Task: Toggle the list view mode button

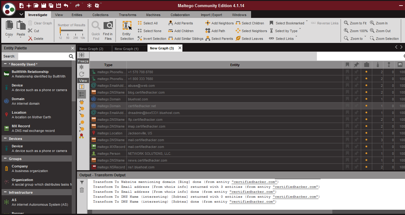Action: coord(82,94)
